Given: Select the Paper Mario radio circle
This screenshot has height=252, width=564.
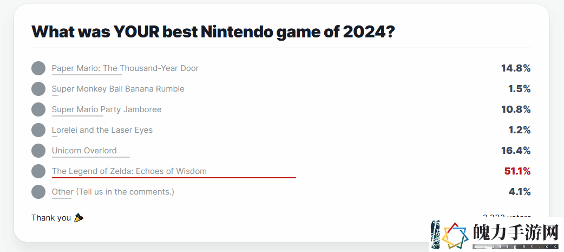Looking at the screenshot, I should 38,68.
